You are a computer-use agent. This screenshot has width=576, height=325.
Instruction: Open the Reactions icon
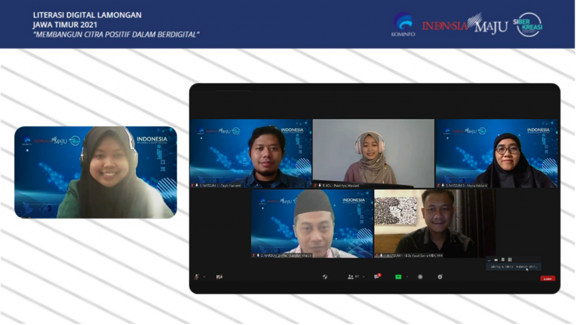pyautogui.click(x=440, y=277)
